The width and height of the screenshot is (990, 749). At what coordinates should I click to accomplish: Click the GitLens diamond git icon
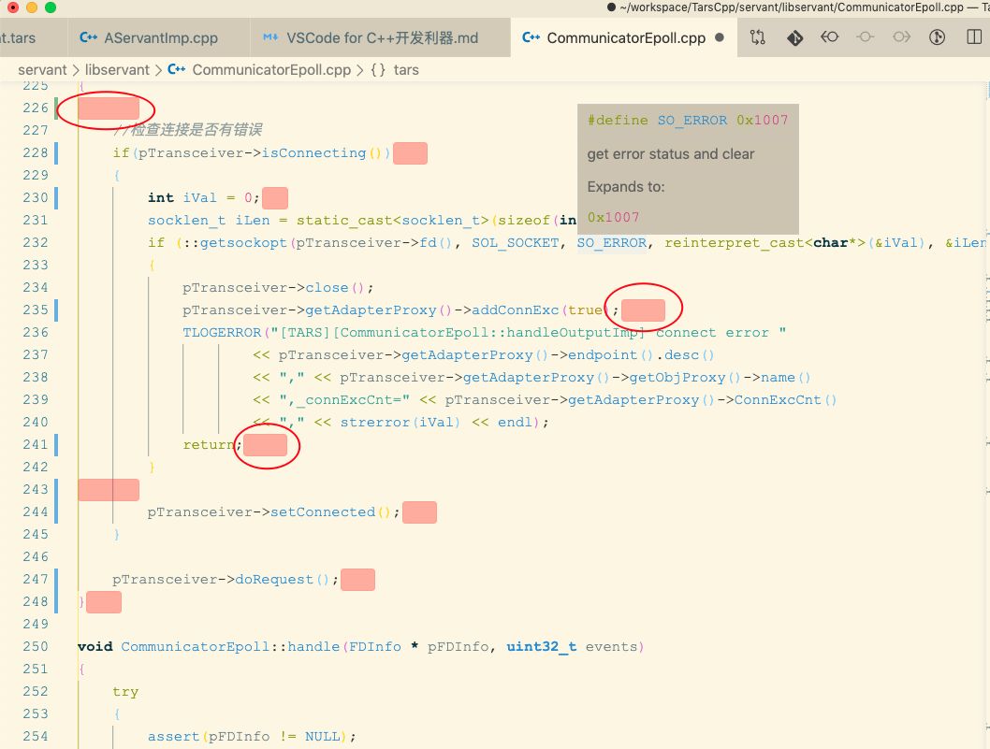pos(794,37)
